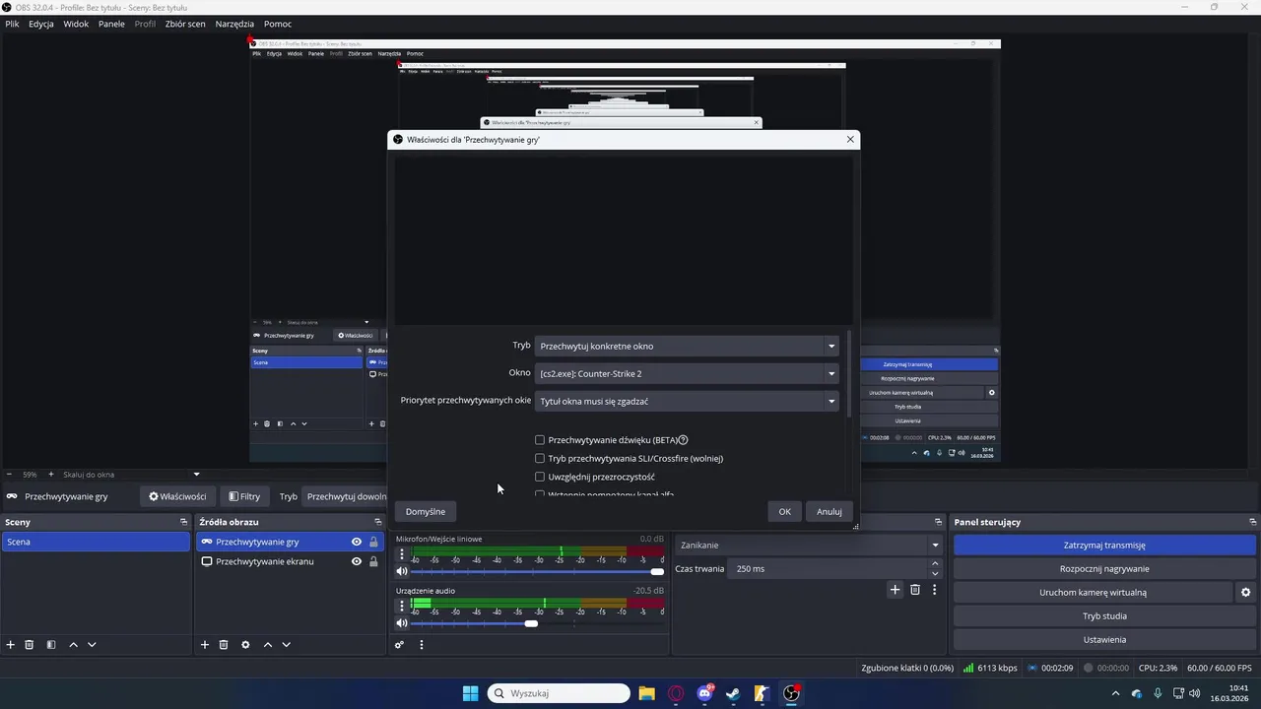Click Anuluj in the properties dialog
The height and width of the screenshot is (709, 1261).
click(x=829, y=511)
